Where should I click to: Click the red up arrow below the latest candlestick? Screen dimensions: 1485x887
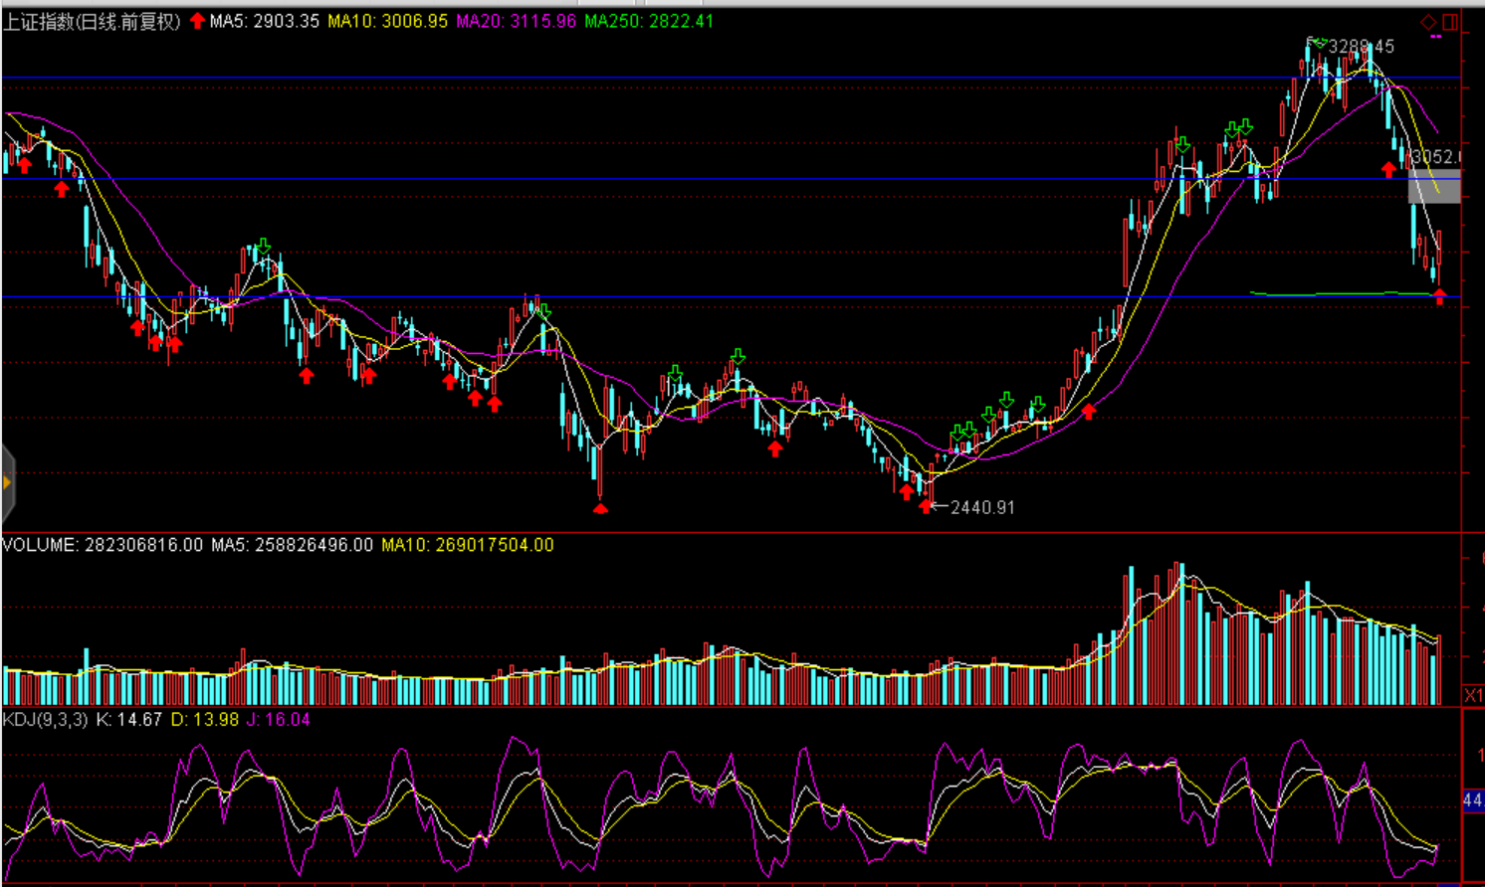(1439, 296)
